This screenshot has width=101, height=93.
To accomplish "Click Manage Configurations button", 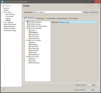I will pyautogui.click(x=91, y=12).
